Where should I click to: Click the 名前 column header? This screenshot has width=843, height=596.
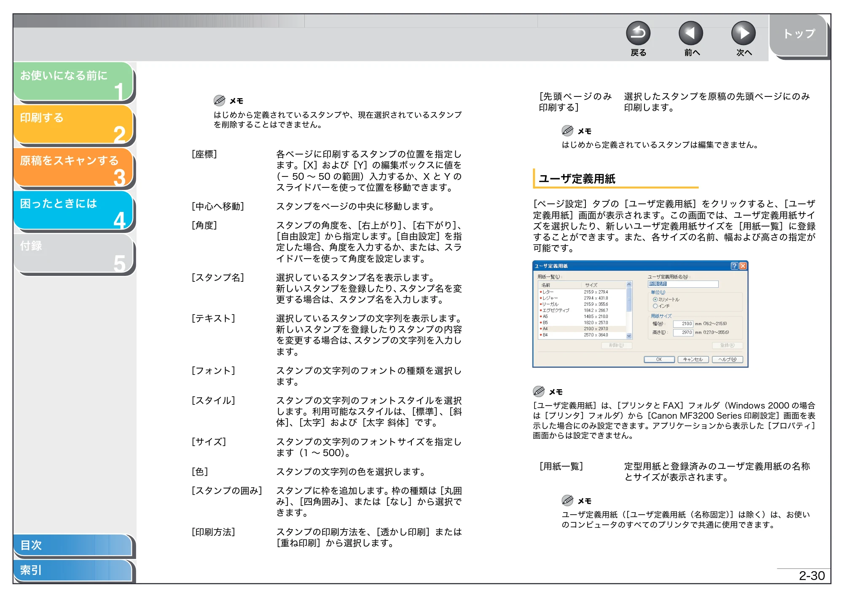point(560,285)
